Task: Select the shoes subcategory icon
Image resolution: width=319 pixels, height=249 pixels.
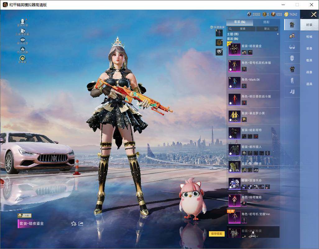Action: pyautogui.click(x=292, y=92)
